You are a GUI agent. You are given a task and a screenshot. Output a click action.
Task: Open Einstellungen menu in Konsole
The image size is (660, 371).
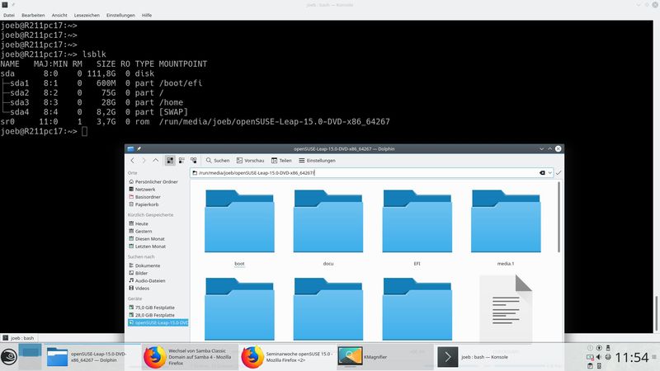tap(120, 15)
